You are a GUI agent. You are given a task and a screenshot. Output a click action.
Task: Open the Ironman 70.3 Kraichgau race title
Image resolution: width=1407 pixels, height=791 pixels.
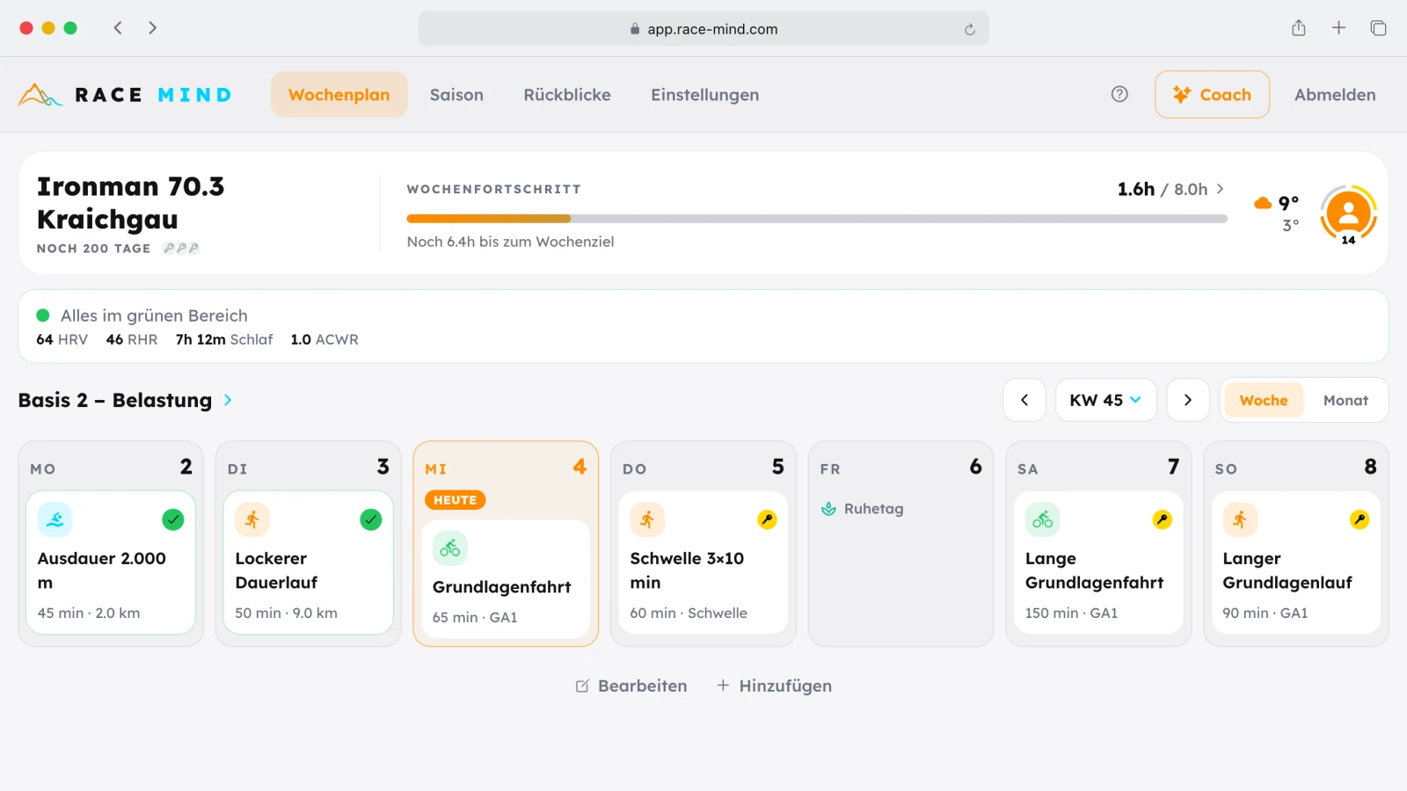click(x=130, y=202)
